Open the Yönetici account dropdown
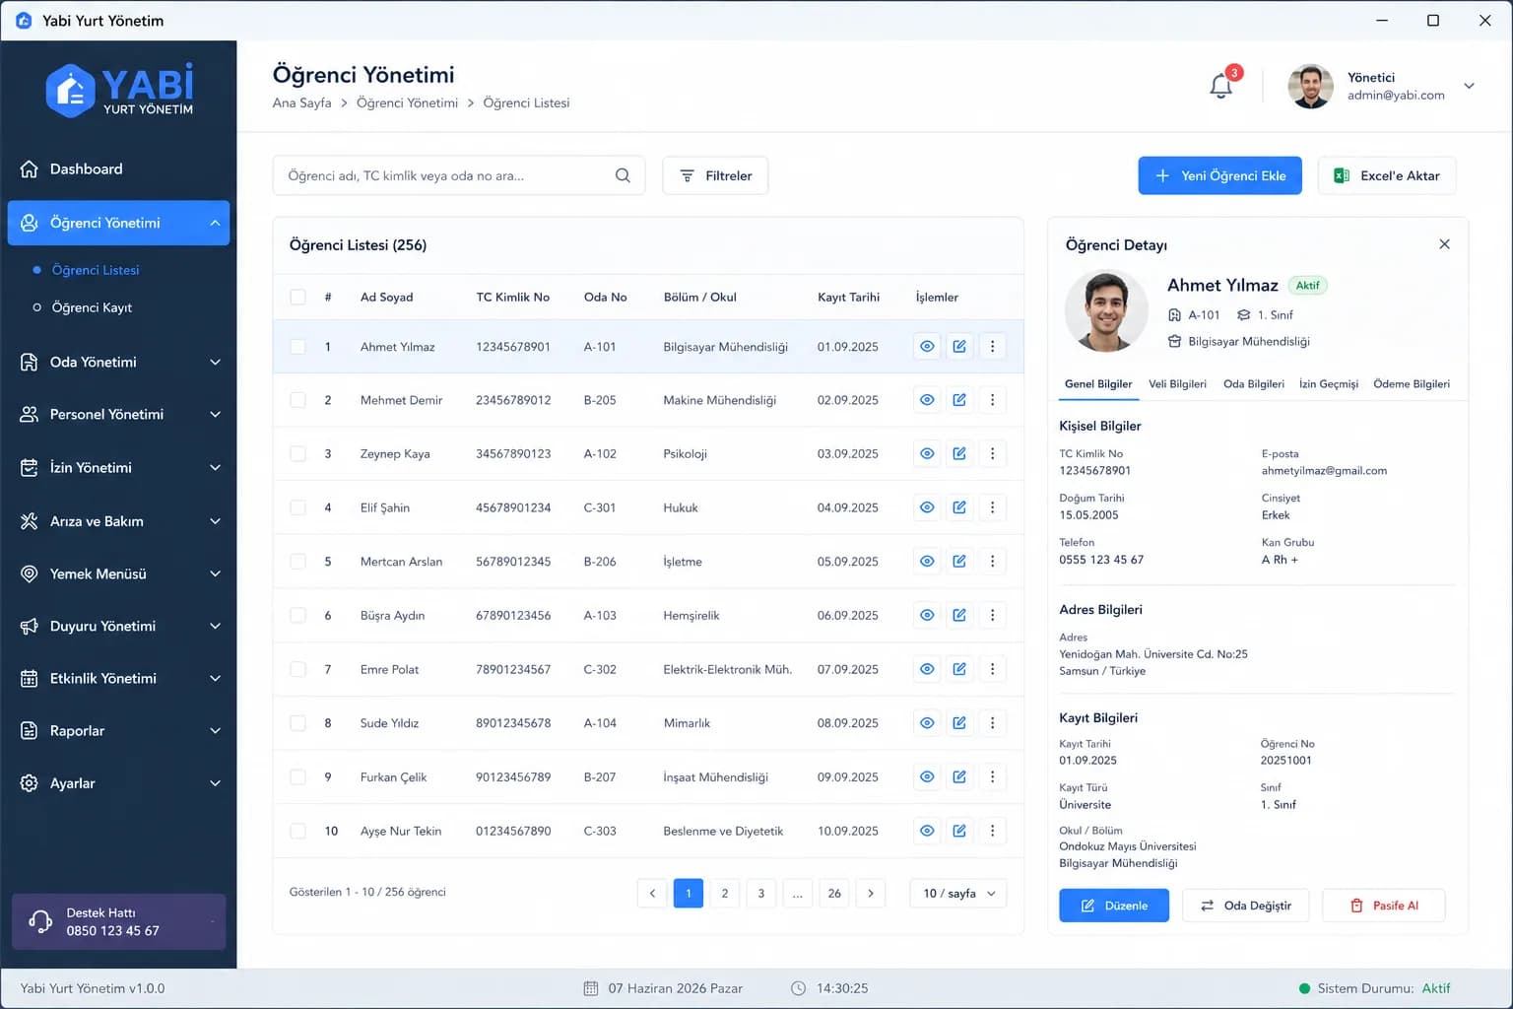Screen dimensions: 1513x1009 pyautogui.click(x=1469, y=86)
